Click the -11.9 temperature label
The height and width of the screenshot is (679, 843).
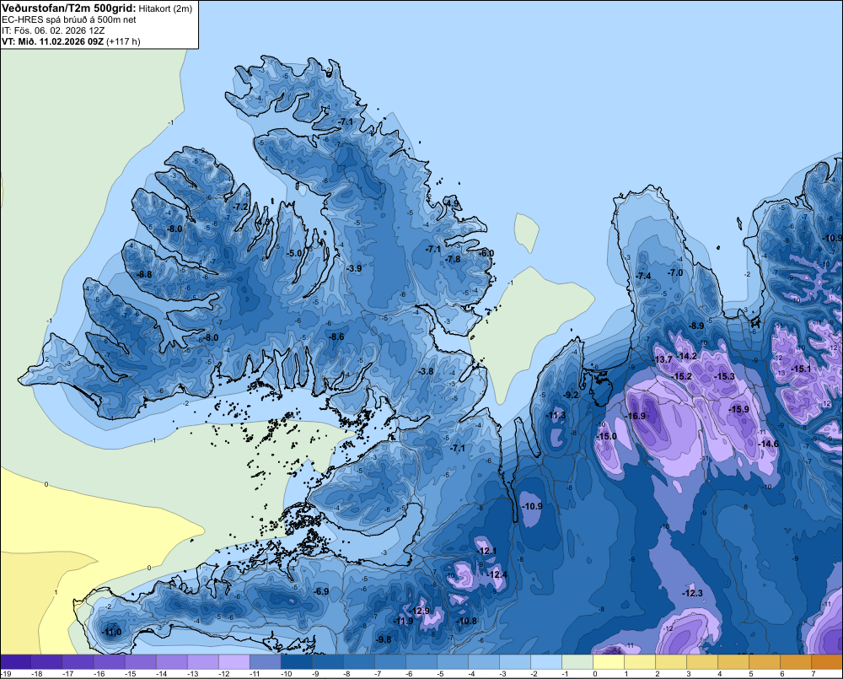tap(403, 621)
